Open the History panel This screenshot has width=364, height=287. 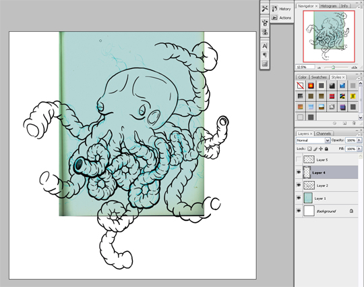[281, 9]
